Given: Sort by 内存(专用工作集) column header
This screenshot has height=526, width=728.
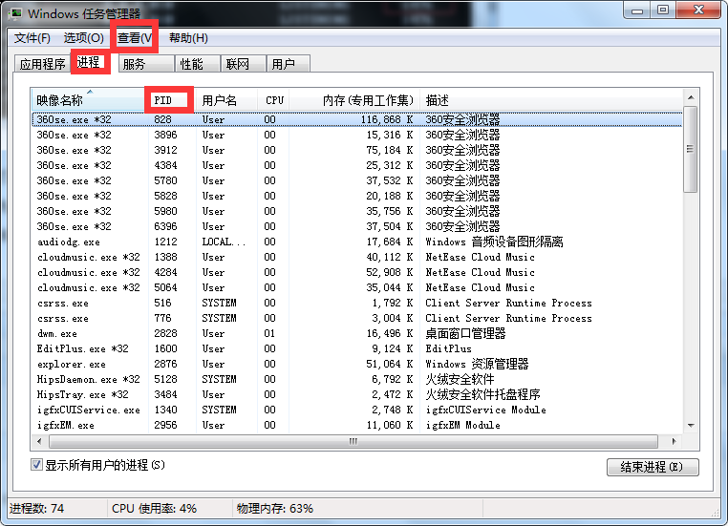Looking at the screenshot, I should (354, 100).
